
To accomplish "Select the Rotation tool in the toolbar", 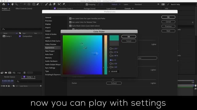I will click(x=21, y=4).
